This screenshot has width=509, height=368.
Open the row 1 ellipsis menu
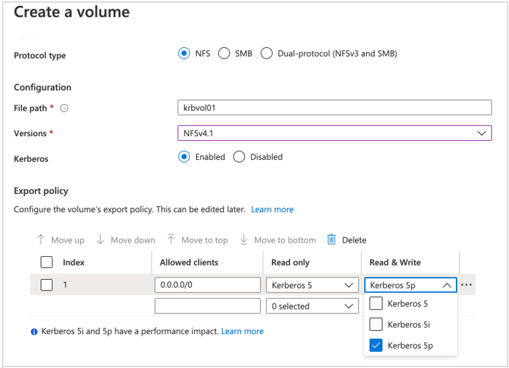[x=467, y=285]
